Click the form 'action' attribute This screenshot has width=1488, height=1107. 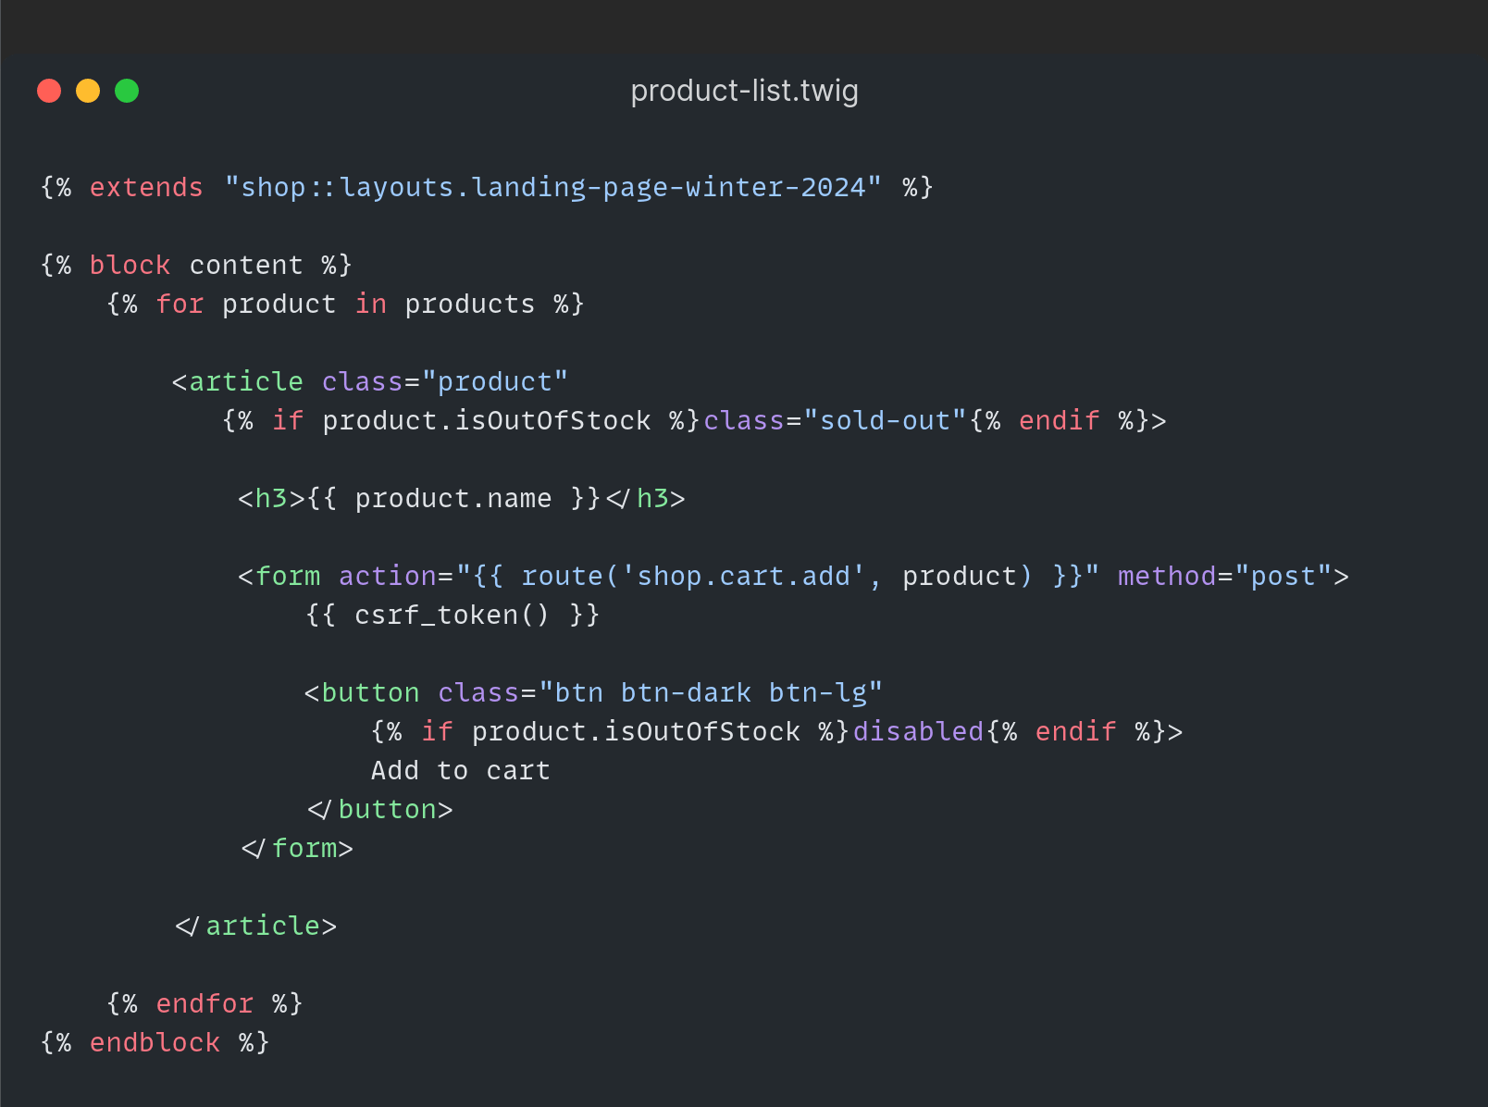(387, 576)
